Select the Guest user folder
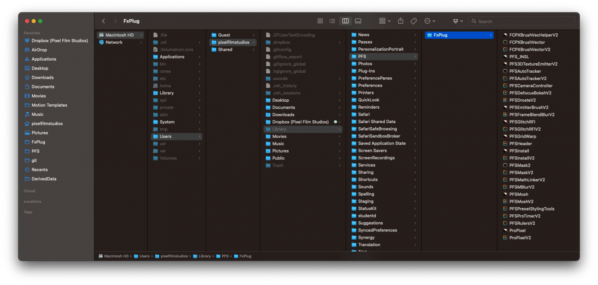 coord(233,35)
